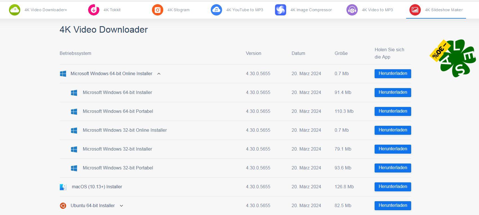Click the 126.8 Mb size value
The image size is (479, 215).
344,187
